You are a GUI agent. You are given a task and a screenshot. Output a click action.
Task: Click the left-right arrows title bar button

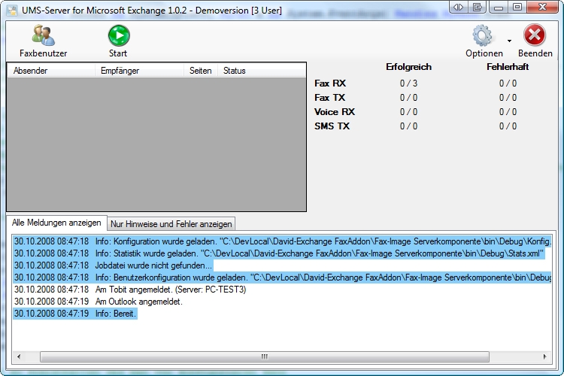pos(458,7)
